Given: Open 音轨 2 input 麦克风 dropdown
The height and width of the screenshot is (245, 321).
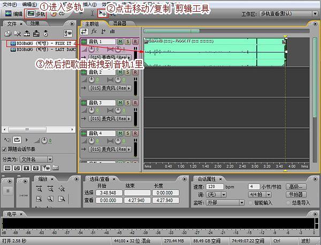Looking at the screenshot, I should [x=110, y=88].
